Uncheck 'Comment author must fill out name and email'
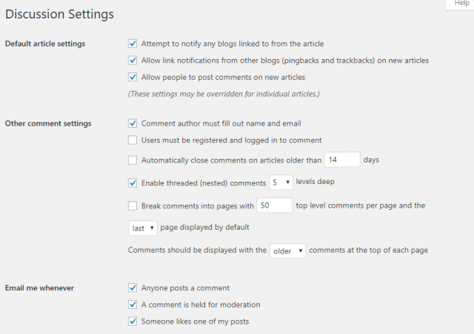The height and width of the screenshot is (334, 474). click(x=133, y=123)
